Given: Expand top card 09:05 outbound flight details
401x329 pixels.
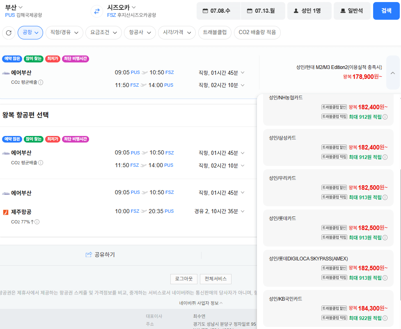Looking at the screenshot, I should click(x=243, y=73).
